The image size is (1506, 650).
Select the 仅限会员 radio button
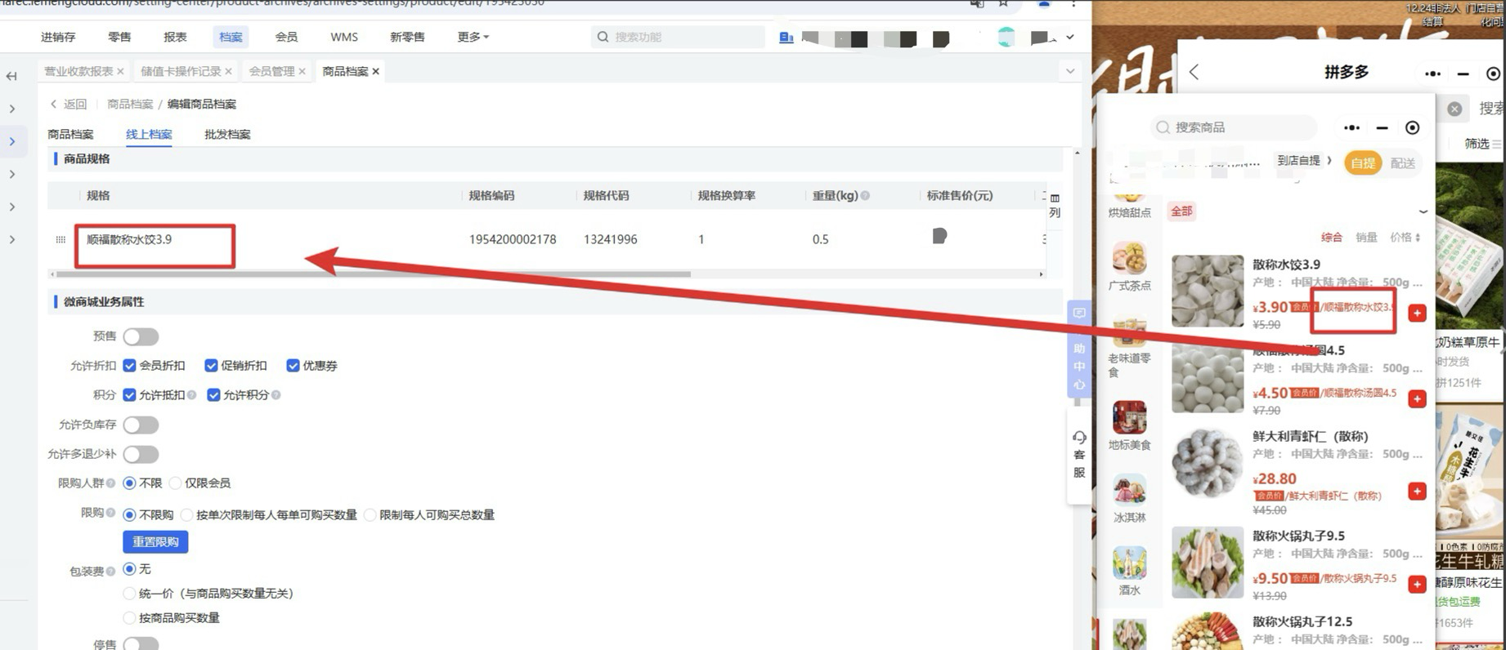[175, 483]
